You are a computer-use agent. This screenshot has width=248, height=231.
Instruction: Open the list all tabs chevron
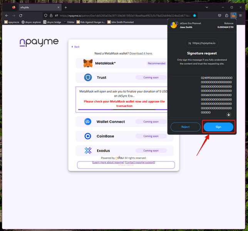pos(207,7)
